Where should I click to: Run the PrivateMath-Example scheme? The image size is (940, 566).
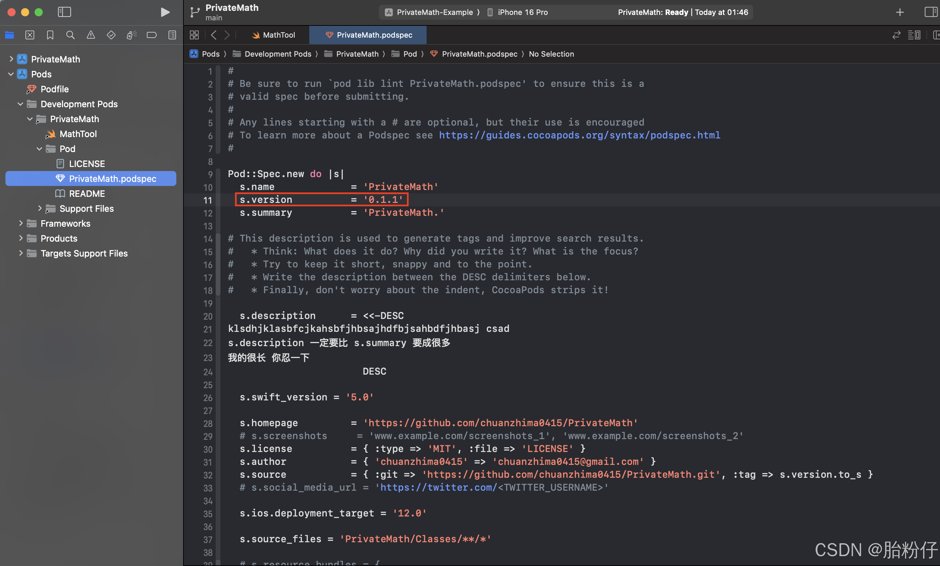[165, 12]
